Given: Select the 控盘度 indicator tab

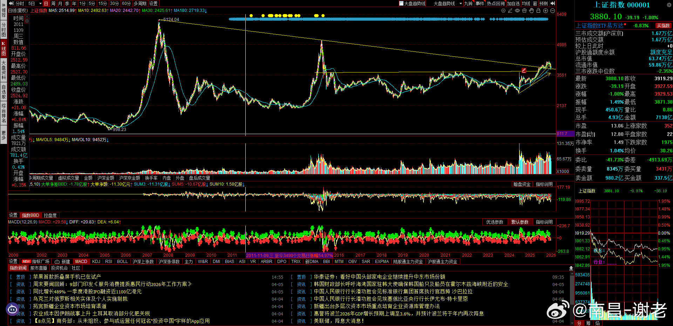Looking at the screenshot, I should [x=50, y=215].
